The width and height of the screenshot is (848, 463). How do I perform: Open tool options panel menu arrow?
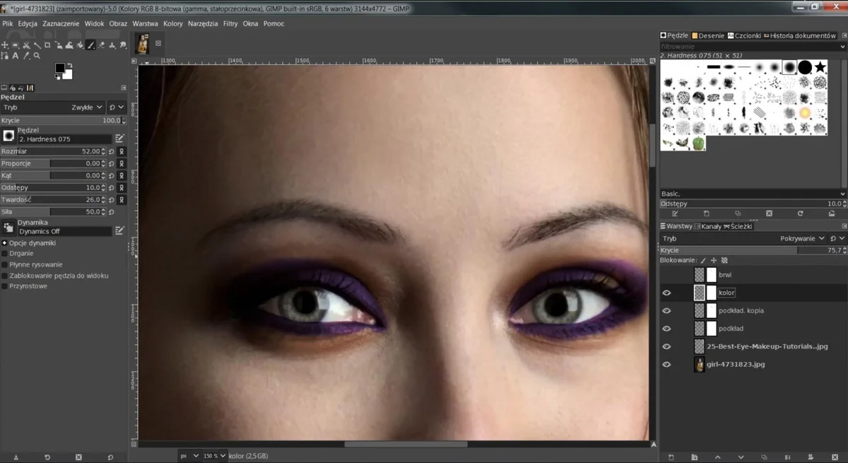point(123,88)
